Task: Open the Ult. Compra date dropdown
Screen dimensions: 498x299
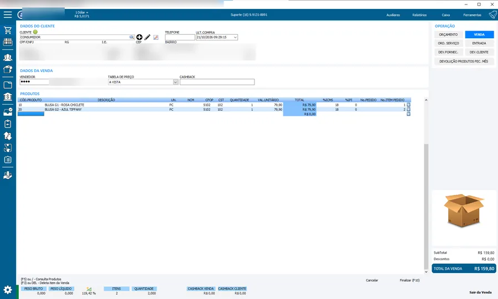Action: tap(235, 37)
